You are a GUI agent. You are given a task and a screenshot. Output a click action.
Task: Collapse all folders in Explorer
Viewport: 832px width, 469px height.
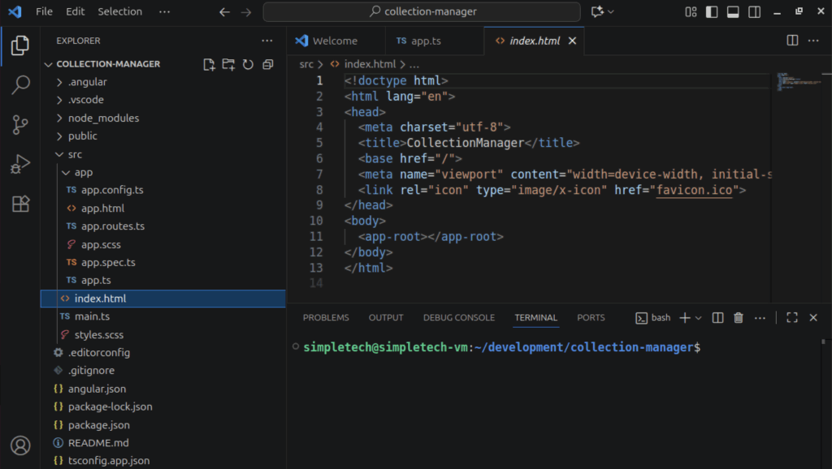[267, 64]
